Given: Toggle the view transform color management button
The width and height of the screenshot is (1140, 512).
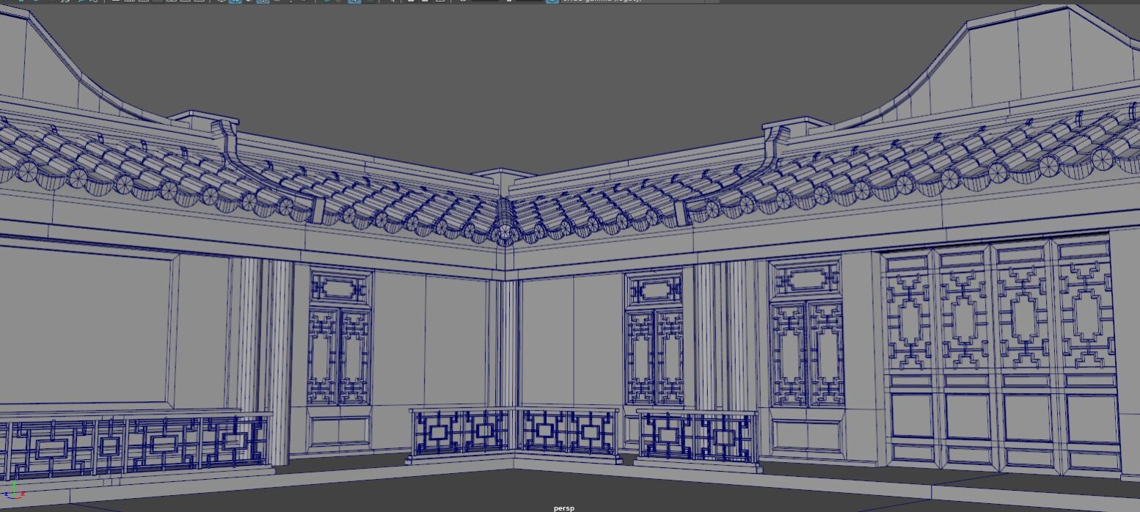Looking at the screenshot, I should tap(552, 1).
